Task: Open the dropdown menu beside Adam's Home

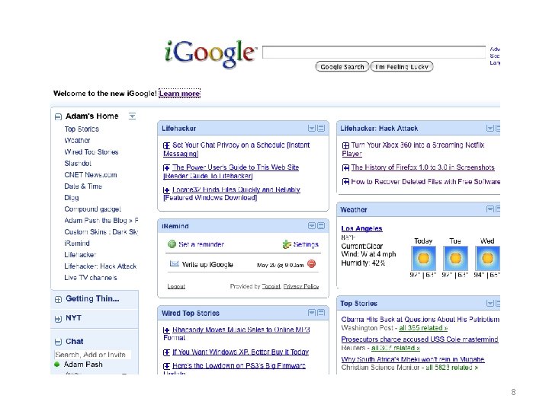Action: [132, 116]
